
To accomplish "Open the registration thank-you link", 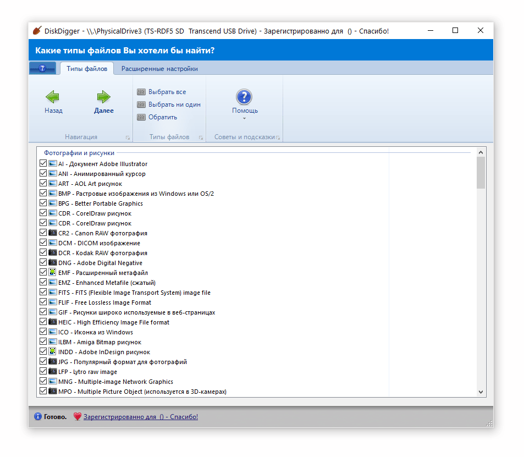I will (140, 417).
